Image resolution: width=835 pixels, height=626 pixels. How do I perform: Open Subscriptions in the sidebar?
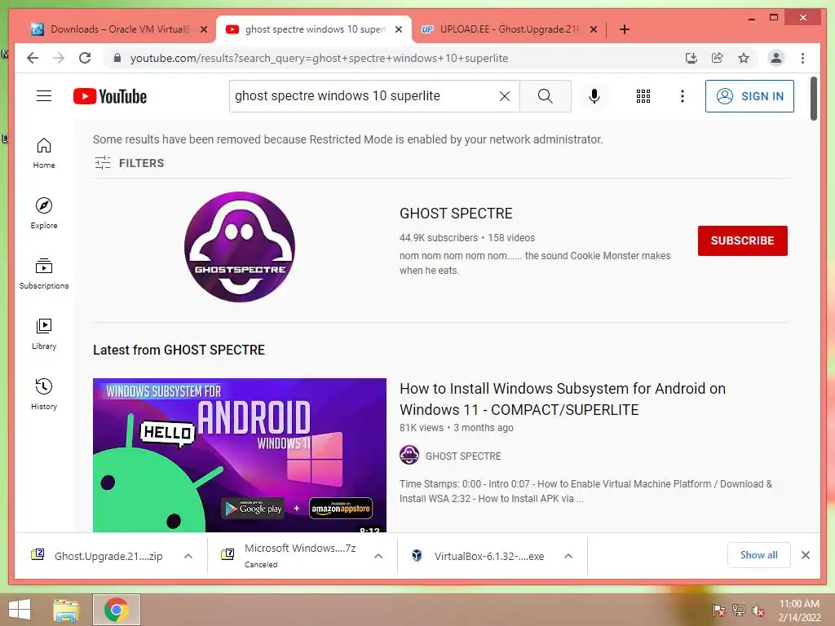(x=44, y=274)
